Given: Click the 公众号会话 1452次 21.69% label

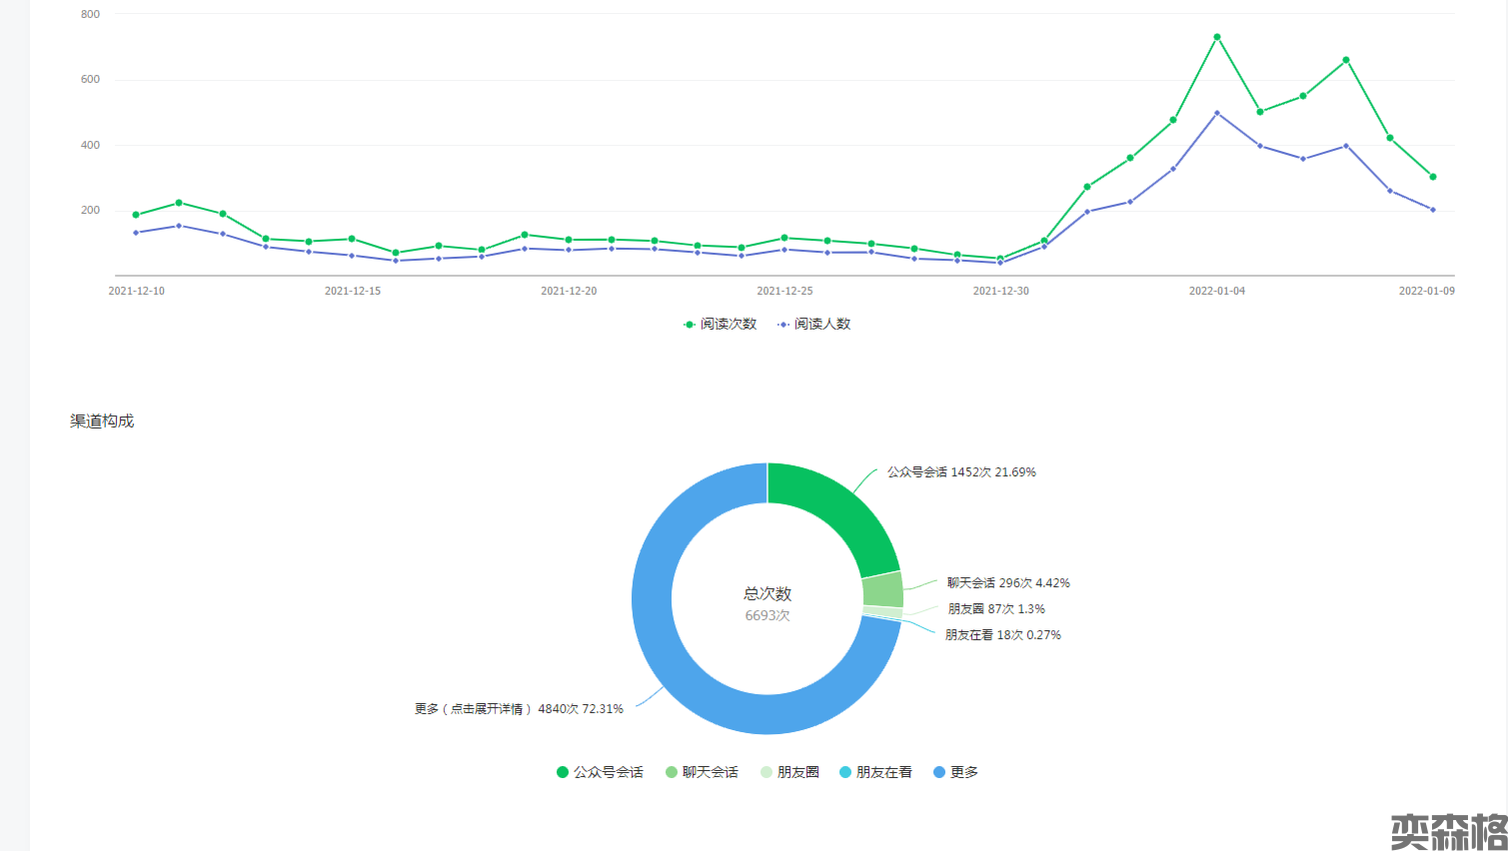Looking at the screenshot, I should [961, 471].
